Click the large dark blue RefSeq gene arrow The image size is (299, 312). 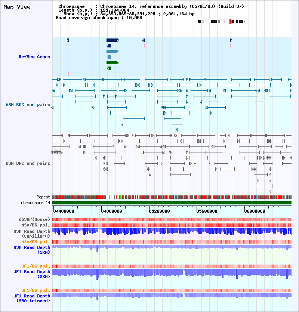pos(112,40)
